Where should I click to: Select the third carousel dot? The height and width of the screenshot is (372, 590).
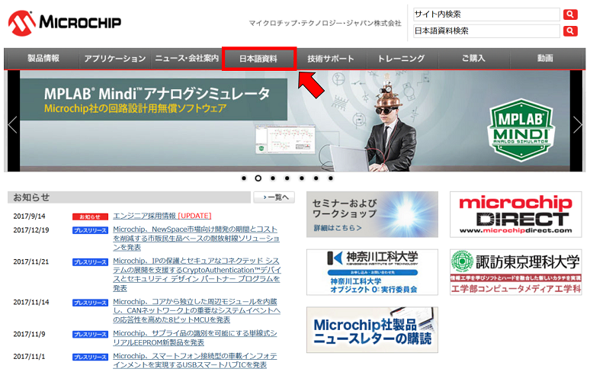pyautogui.click(x=273, y=178)
